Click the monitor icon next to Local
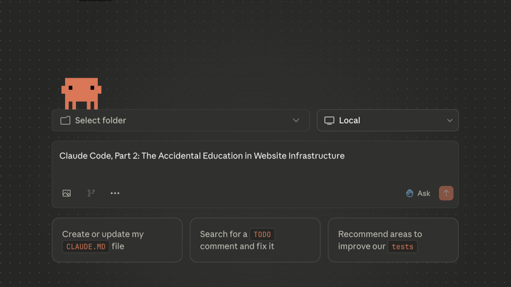The width and height of the screenshot is (511, 287). [329, 120]
